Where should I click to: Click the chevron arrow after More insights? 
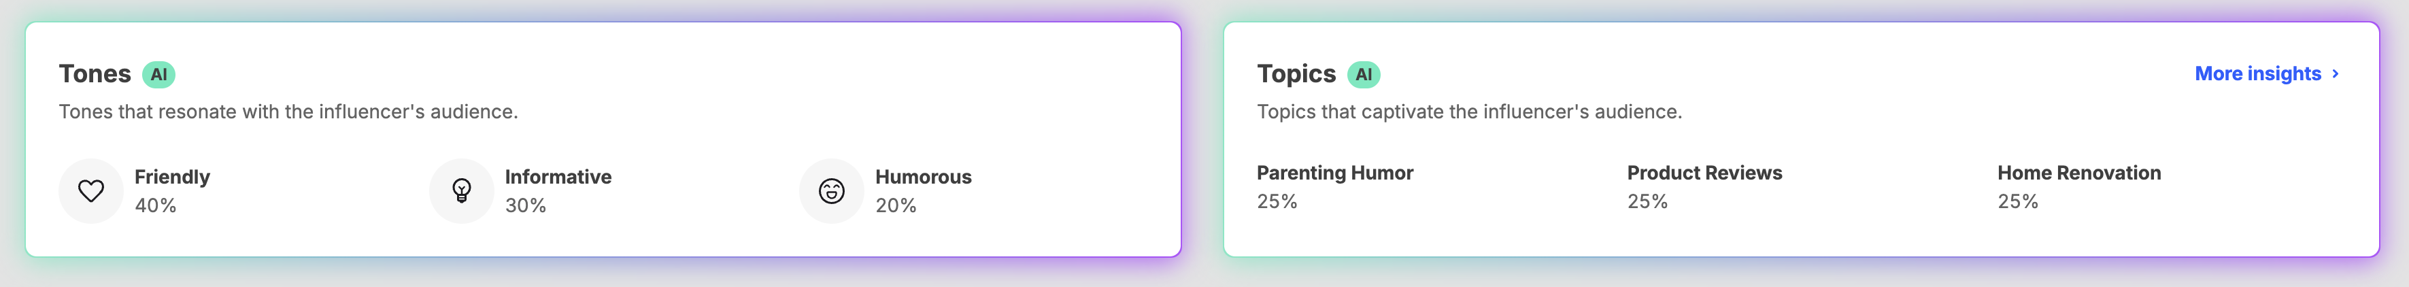click(2335, 74)
